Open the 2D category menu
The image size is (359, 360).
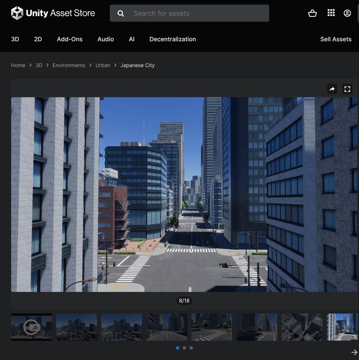click(x=38, y=39)
